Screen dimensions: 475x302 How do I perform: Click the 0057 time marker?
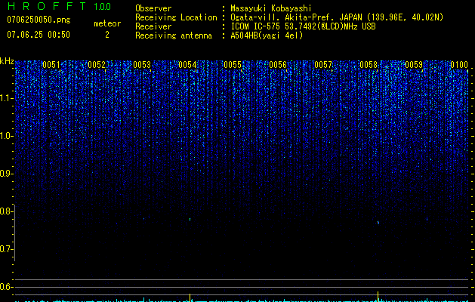coord(323,65)
